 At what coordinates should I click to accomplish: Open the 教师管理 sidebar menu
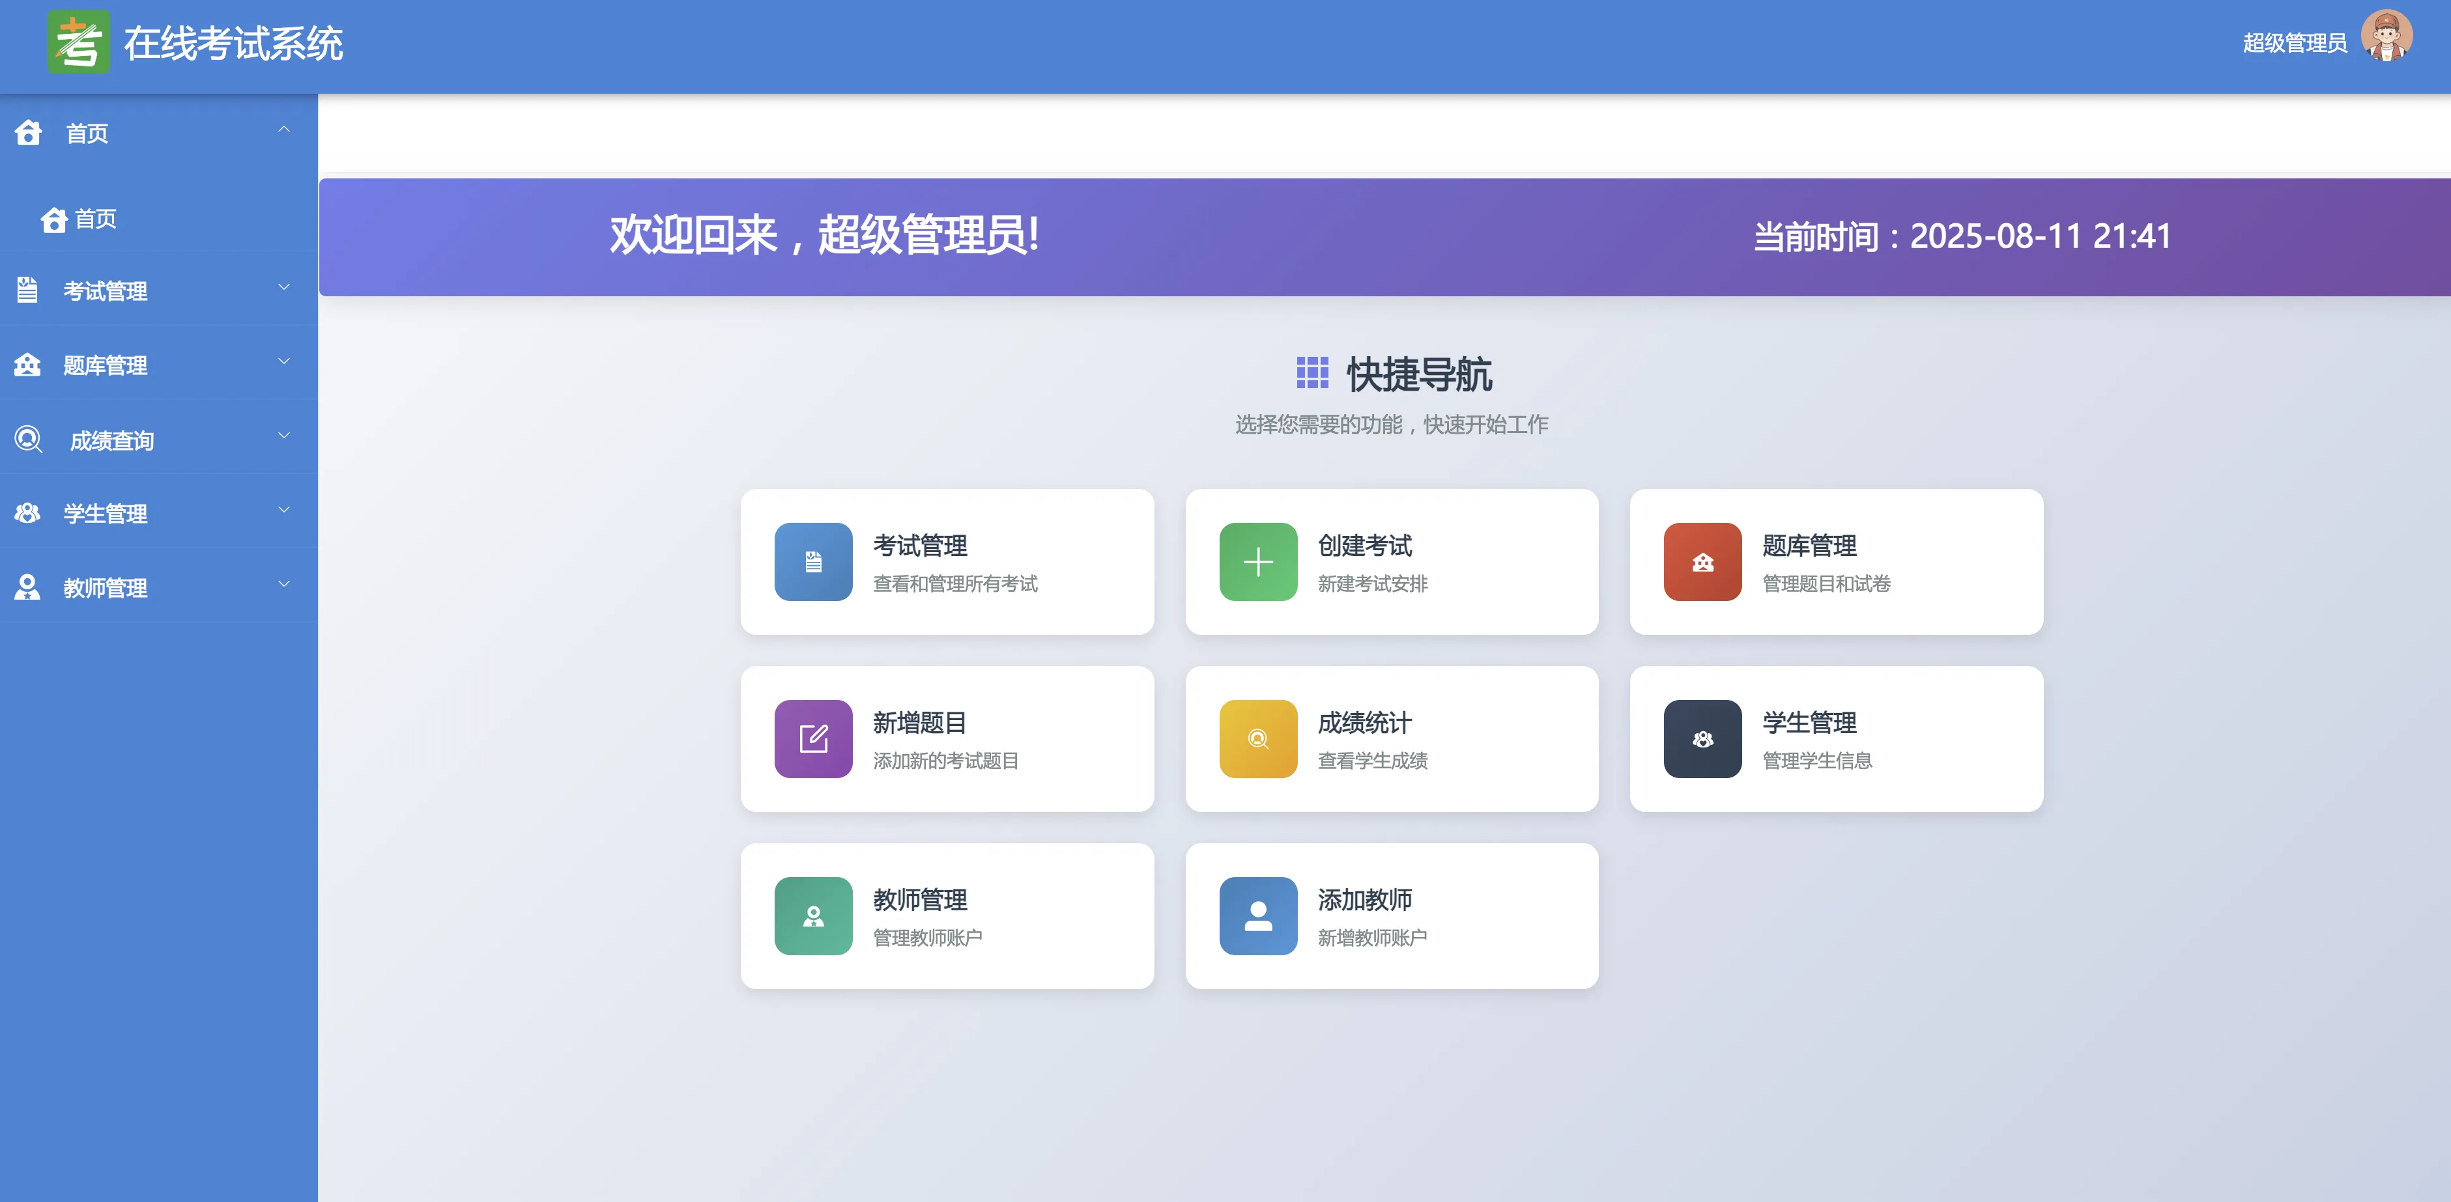tap(105, 588)
